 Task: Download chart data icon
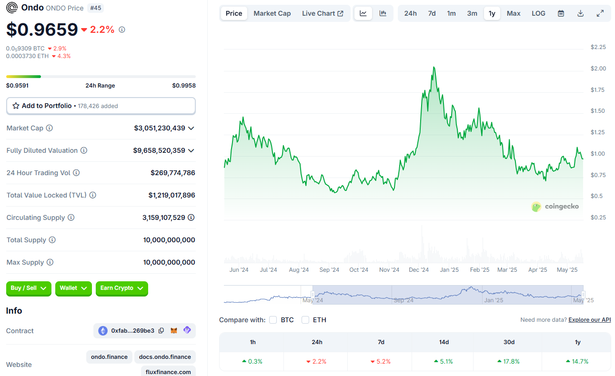[x=580, y=13]
